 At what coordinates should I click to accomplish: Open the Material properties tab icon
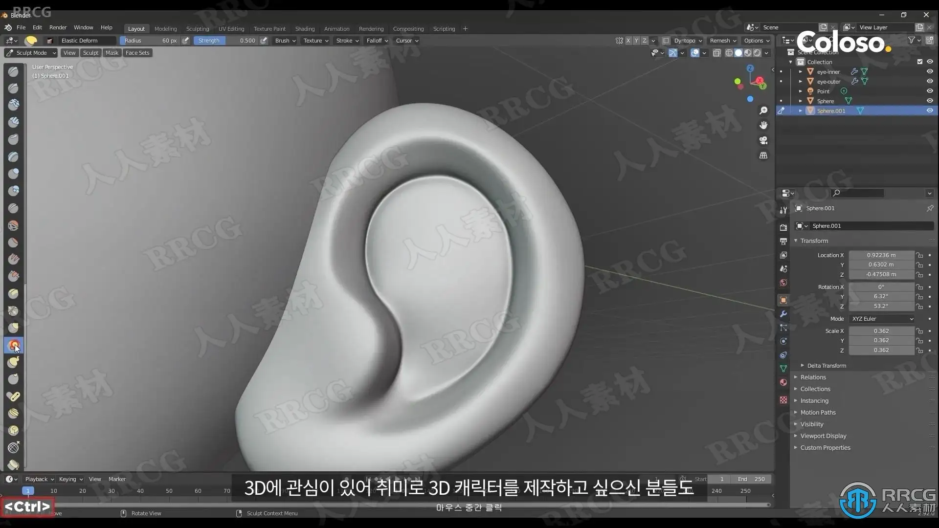tap(783, 382)
